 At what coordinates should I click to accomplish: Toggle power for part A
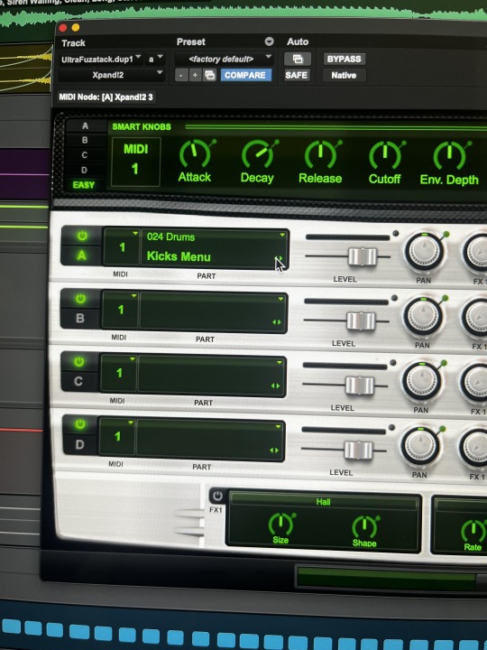pyautogui.click(x=82, y=236)
